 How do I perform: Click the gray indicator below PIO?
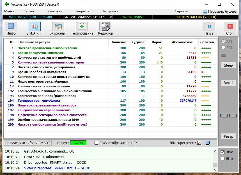pyautogui.click(x=223, y=55)
